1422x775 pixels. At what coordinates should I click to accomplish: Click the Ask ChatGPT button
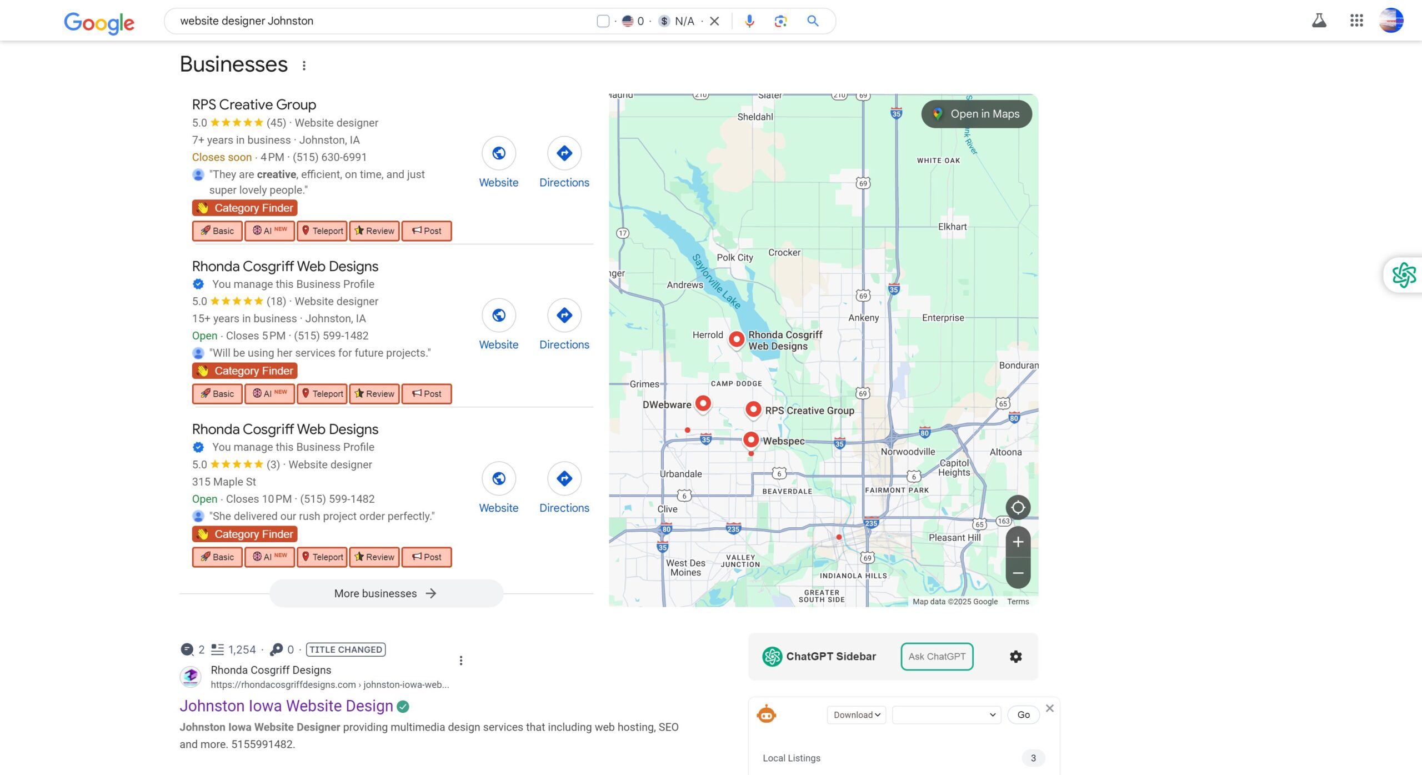click(x=937, y=656)
